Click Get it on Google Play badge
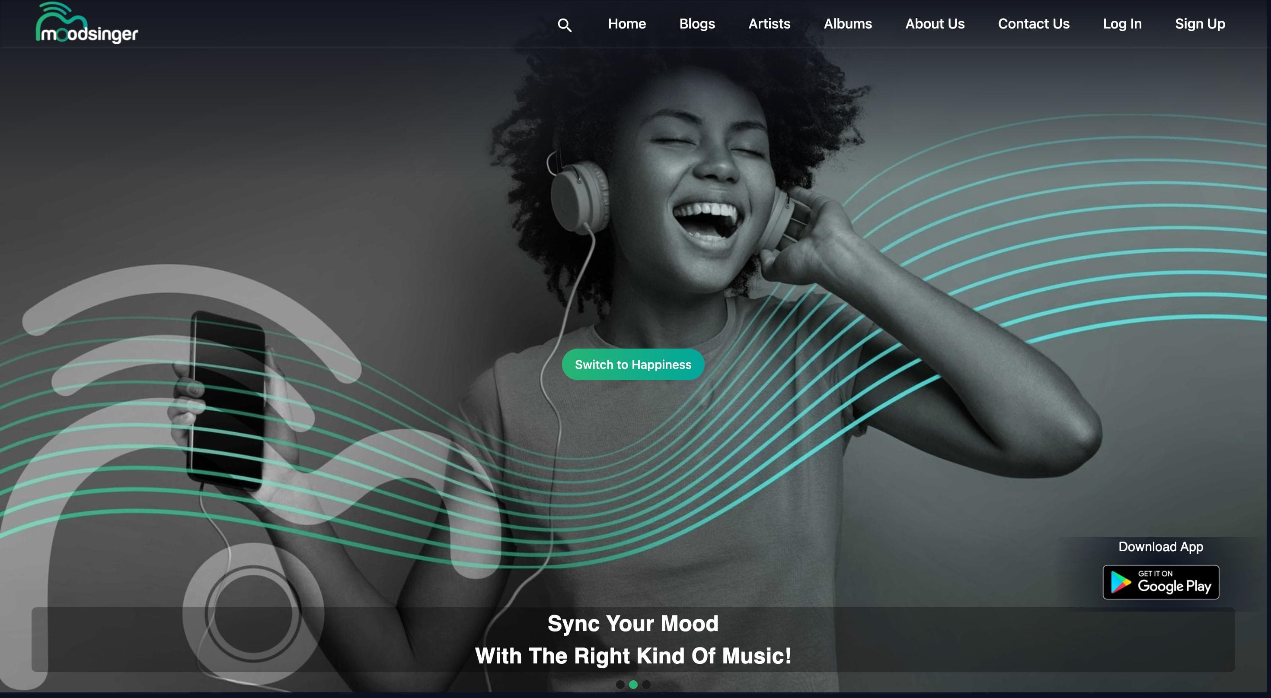Viewport: 1271px width, 698px height. 1160,582
